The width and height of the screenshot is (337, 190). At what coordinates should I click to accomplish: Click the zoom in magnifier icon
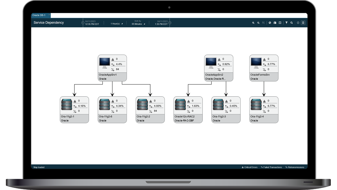[x=253, y=23]
